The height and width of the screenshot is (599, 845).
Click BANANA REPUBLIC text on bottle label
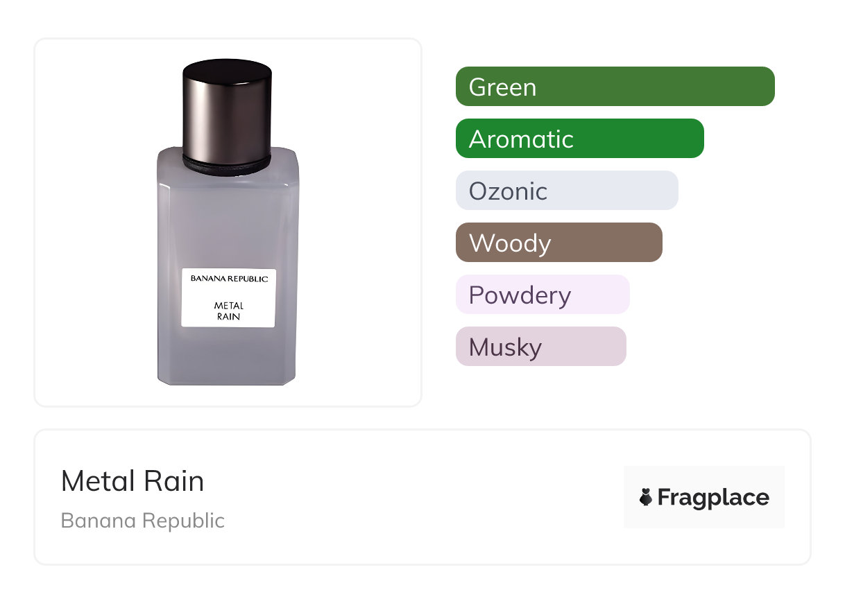pyautogui.click(x=229, y=279)
